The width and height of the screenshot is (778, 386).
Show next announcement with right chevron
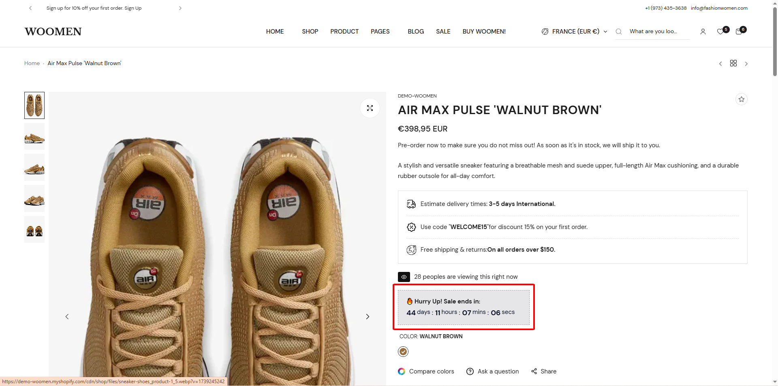click(x=180, y=8)
